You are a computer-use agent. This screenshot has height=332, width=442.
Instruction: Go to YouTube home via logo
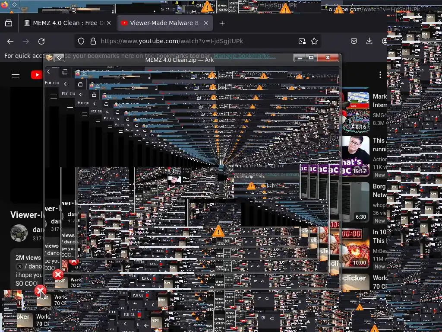36,75
